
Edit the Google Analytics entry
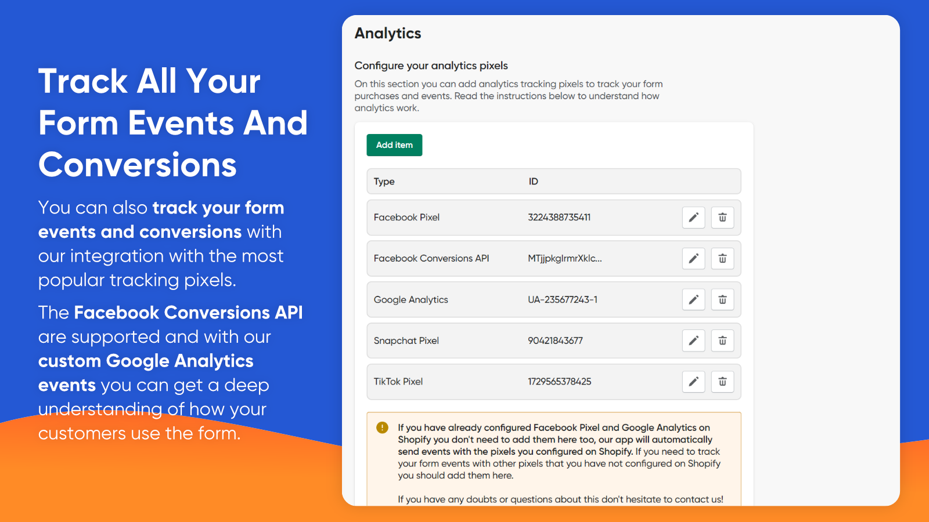693,300
